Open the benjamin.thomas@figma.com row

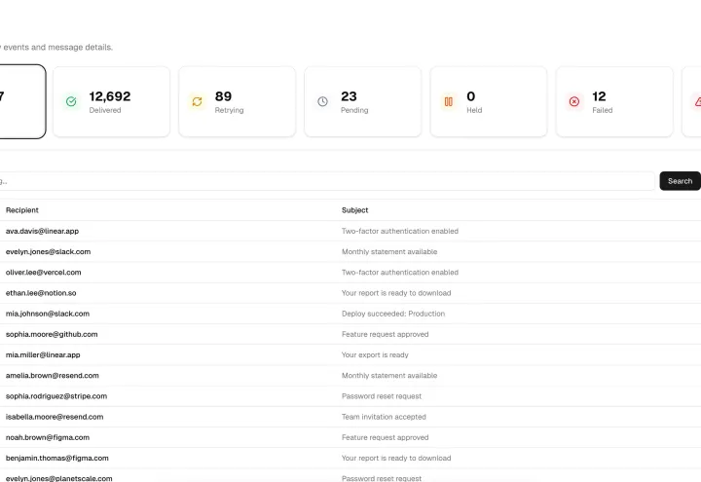click(350, 458)
